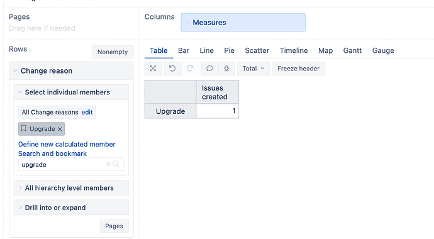Screen dimensions: 434x239
Task: Switch to the Gantt tab
Action: coord(352,50)
